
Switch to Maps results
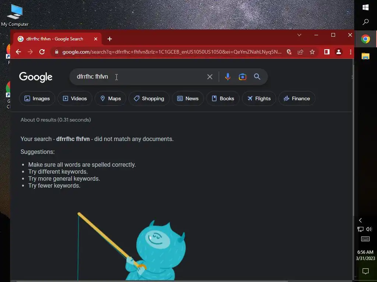pyautogui.click(x=110, y=98)
